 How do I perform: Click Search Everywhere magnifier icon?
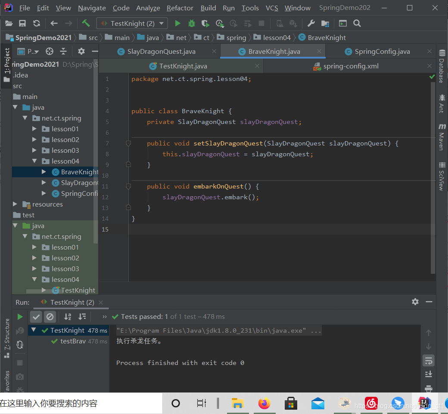click(357, 23)
